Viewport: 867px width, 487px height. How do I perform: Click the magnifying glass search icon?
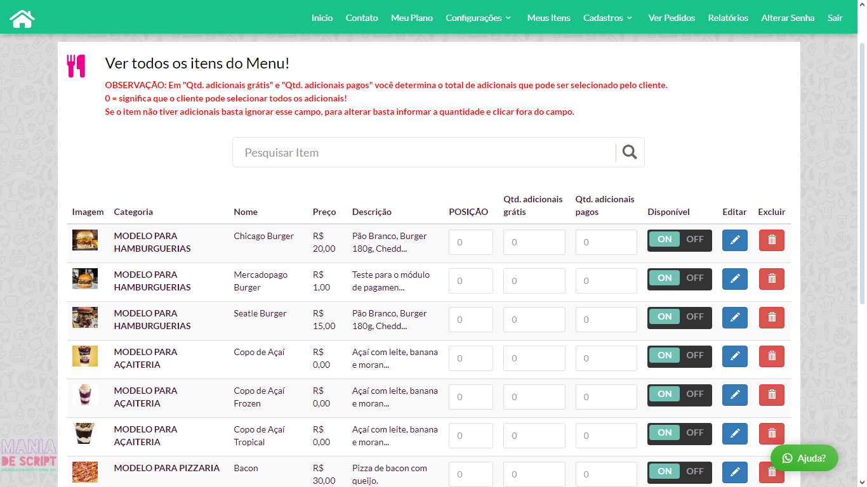point(629,152)
